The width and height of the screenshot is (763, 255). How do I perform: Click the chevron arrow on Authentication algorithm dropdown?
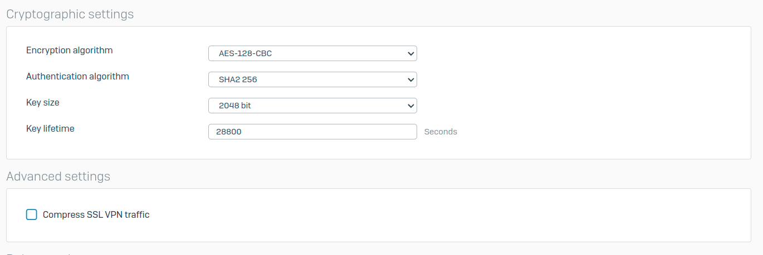pos(410,80)
